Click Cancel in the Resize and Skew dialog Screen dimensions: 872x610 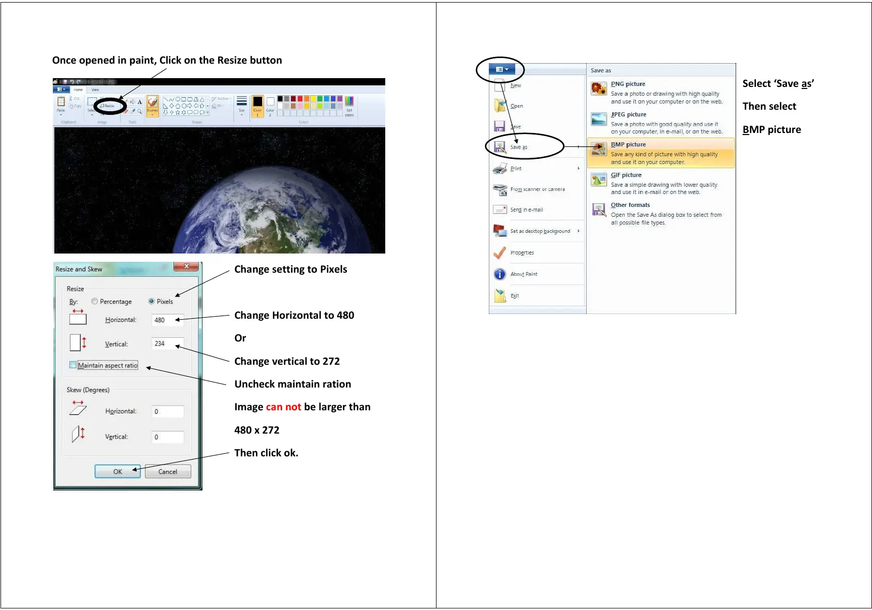point(168,471)
